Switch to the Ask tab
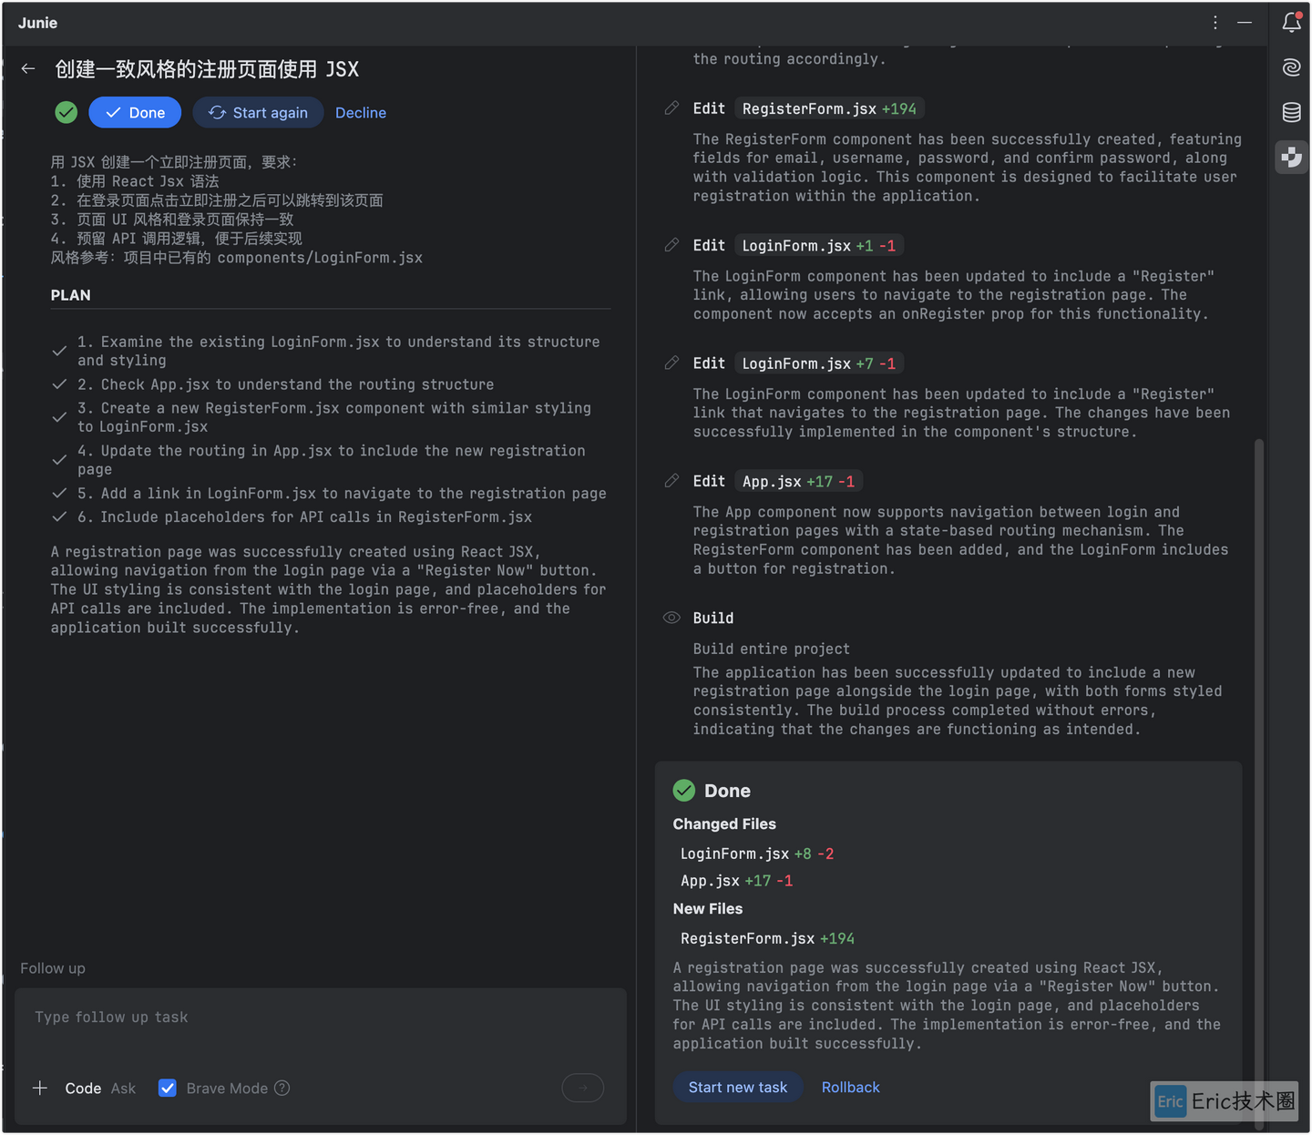 point(123,1088)
